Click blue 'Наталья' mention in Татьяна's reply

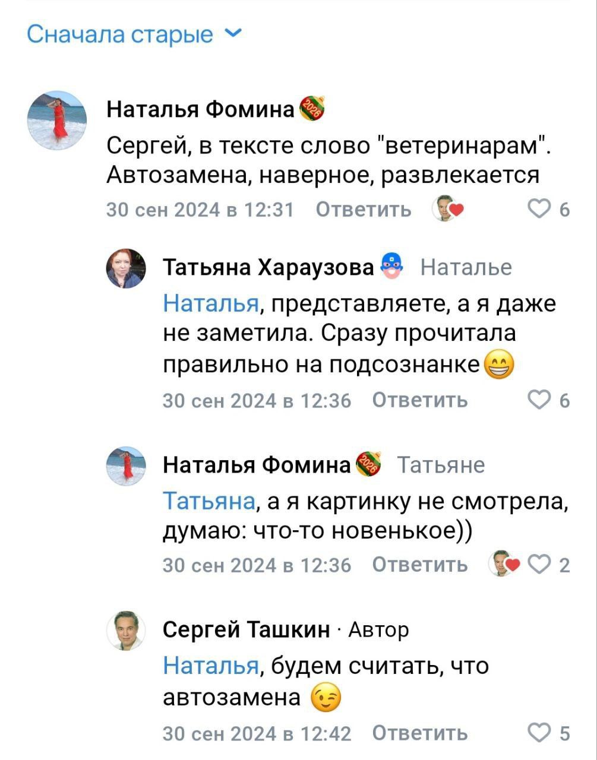[210, 303]
